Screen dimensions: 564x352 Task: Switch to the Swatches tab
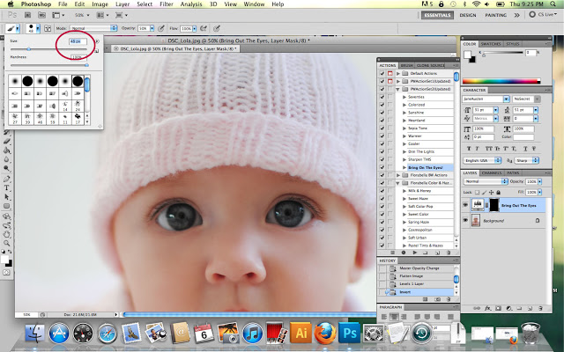click(491, 44)
